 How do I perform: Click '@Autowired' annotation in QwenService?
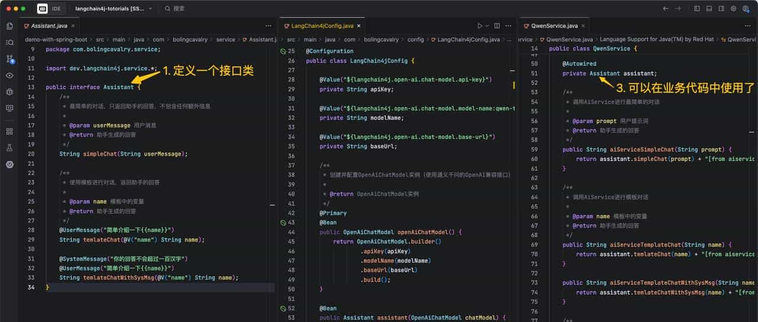click(x=579, y=64)
